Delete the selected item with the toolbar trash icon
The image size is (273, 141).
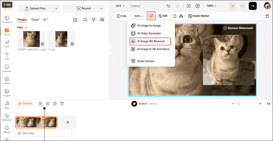click(x=267, y=16)
